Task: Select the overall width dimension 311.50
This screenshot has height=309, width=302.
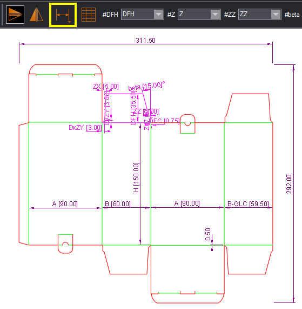Action: pyautogui.click(x=145, y=41)
